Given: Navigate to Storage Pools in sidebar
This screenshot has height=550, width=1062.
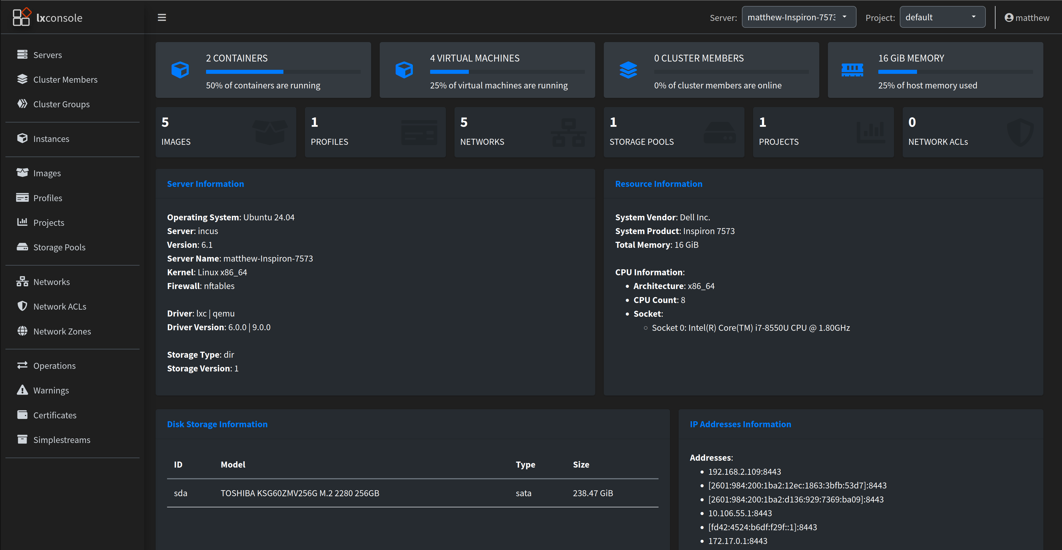Looking at the screenshot, I should [x=59, y=248].
